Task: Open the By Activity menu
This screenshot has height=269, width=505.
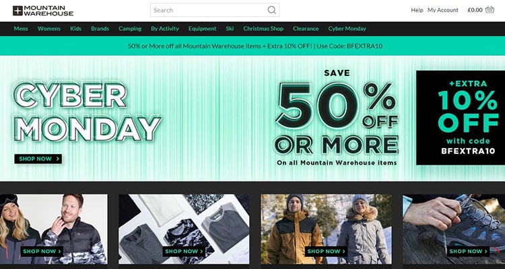Action: [165, 29]
